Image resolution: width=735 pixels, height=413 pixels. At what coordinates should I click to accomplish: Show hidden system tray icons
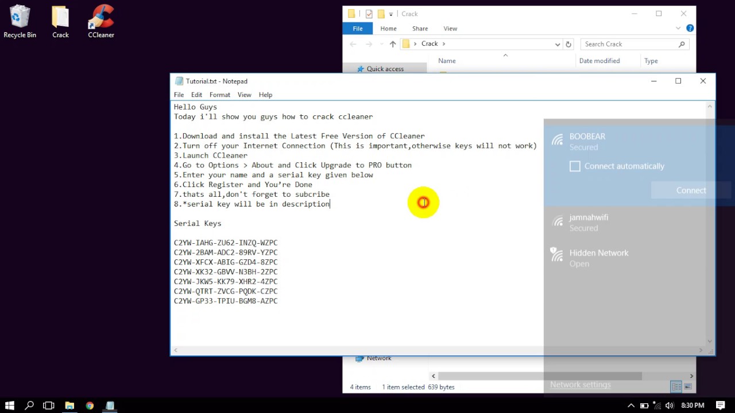pos(631,406)
